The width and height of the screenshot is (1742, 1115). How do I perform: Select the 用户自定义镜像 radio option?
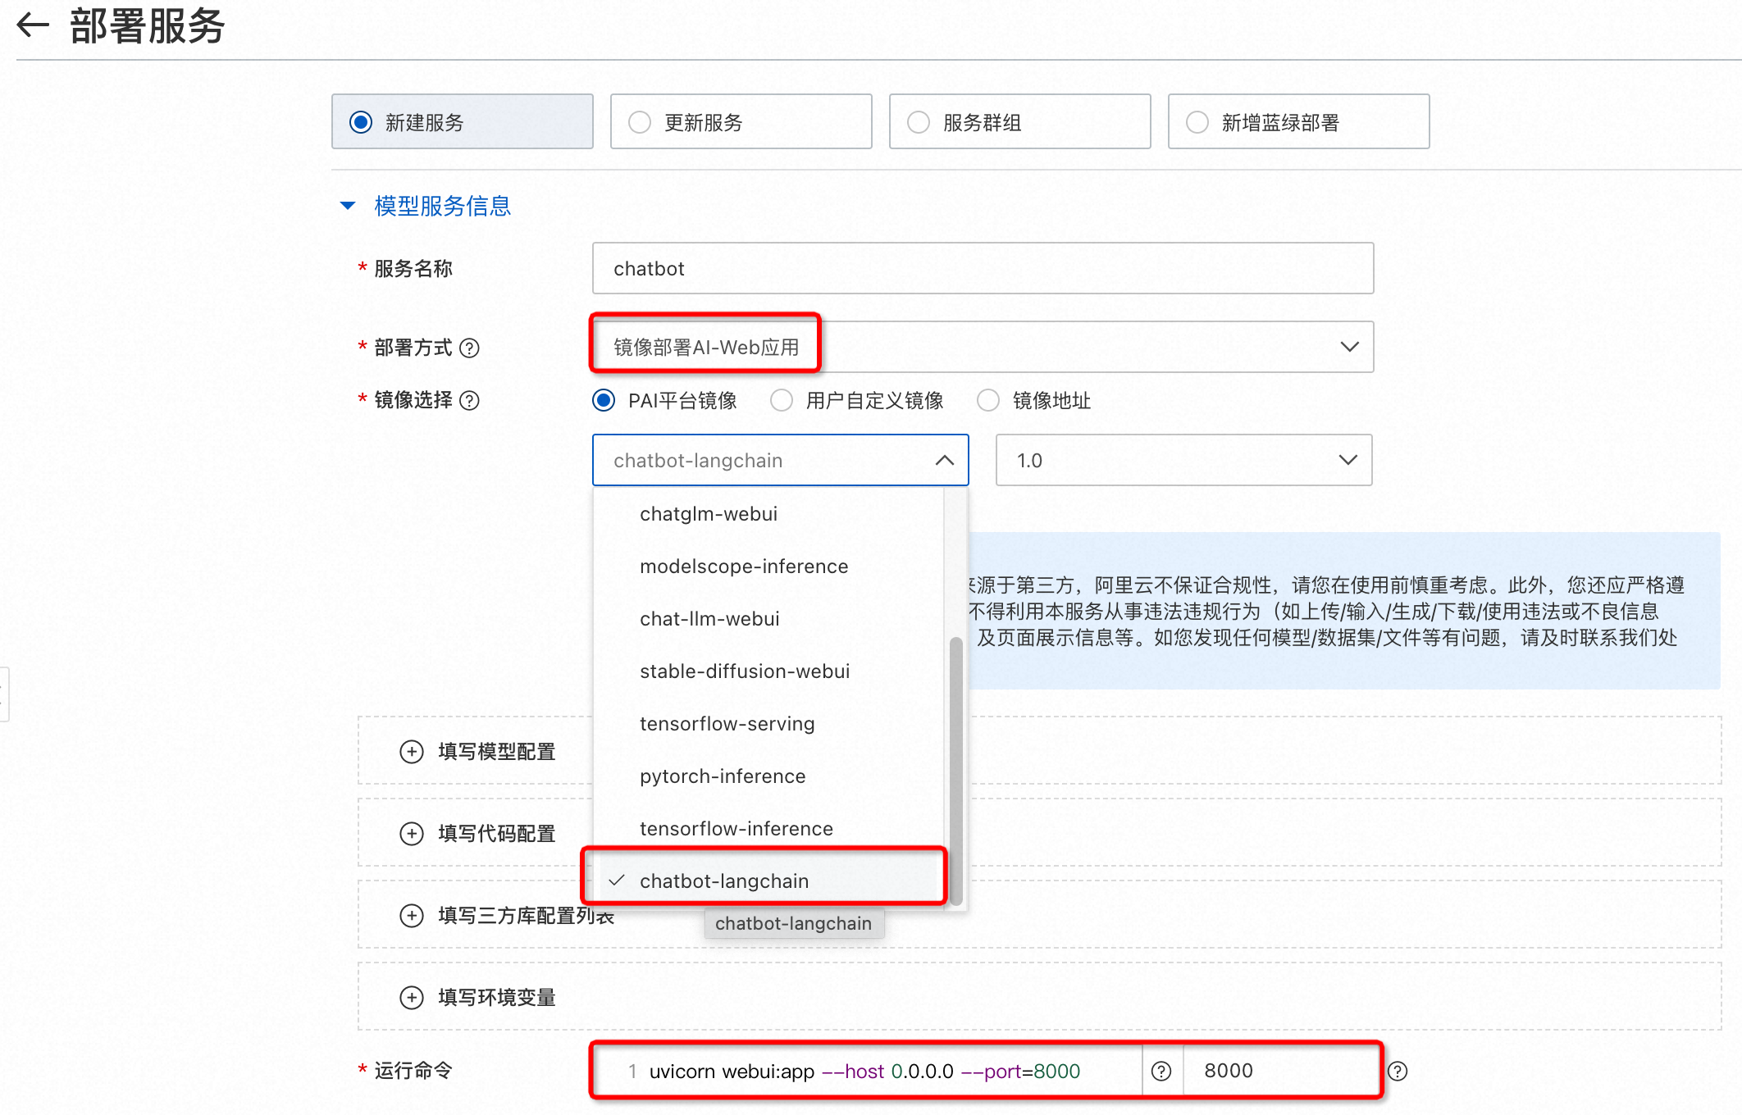coord(782,400)
